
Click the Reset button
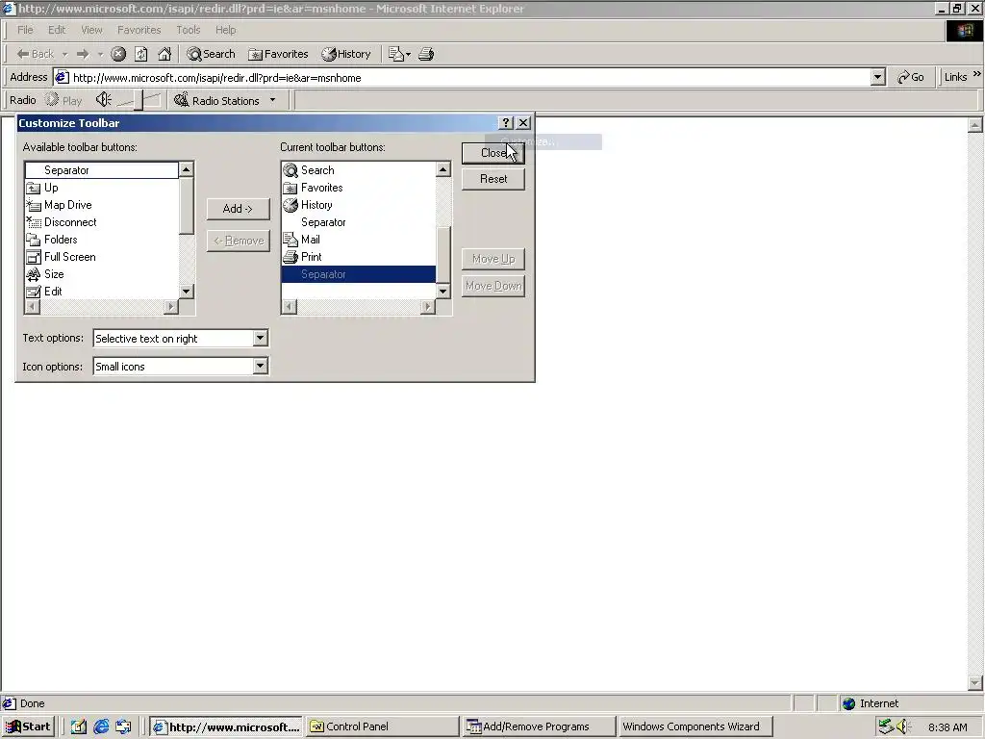[493, 179]
